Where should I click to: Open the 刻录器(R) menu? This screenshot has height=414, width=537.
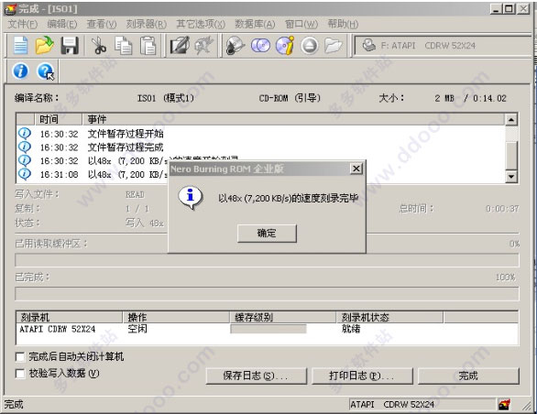click(147, 24)
